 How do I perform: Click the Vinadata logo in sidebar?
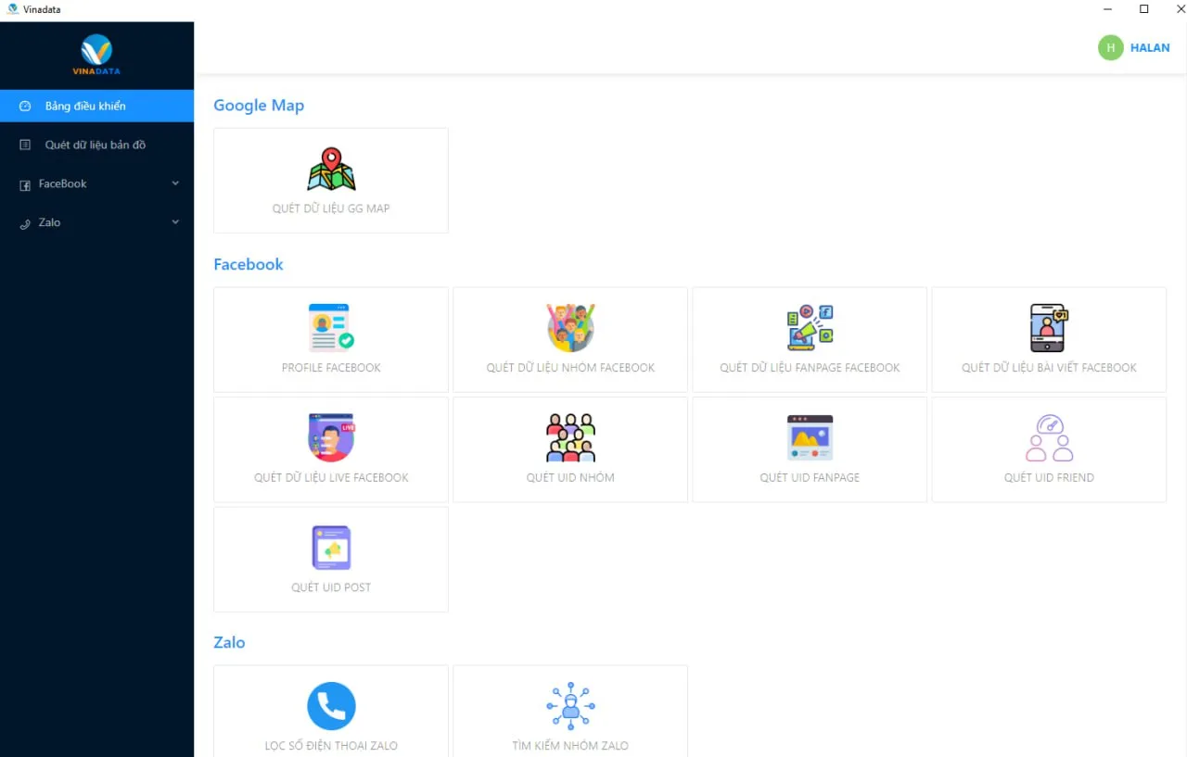[x=96, y=55]
